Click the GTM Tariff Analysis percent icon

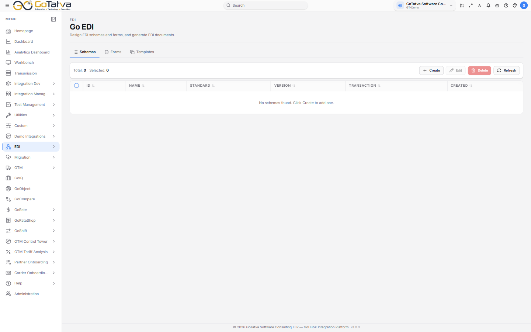[x=8, y=252]
